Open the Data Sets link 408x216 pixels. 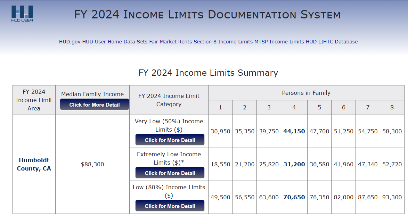point(136,42)
